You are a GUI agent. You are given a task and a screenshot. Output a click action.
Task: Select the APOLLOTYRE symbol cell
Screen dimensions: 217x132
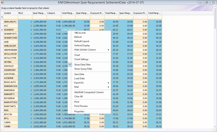(x=11, y=58)
